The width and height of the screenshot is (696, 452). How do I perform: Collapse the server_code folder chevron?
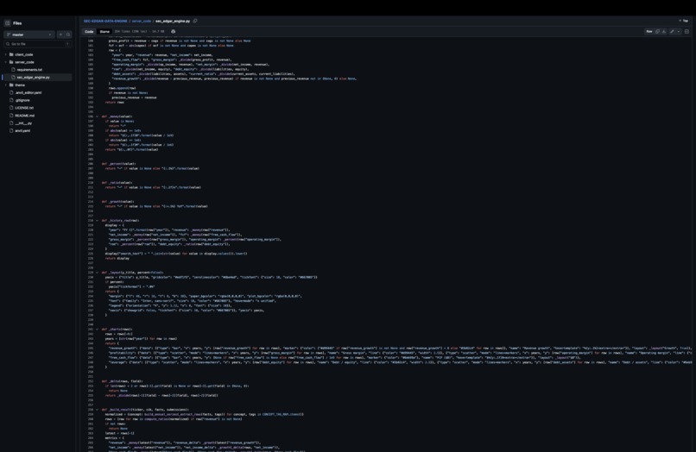tap(6, 62)
